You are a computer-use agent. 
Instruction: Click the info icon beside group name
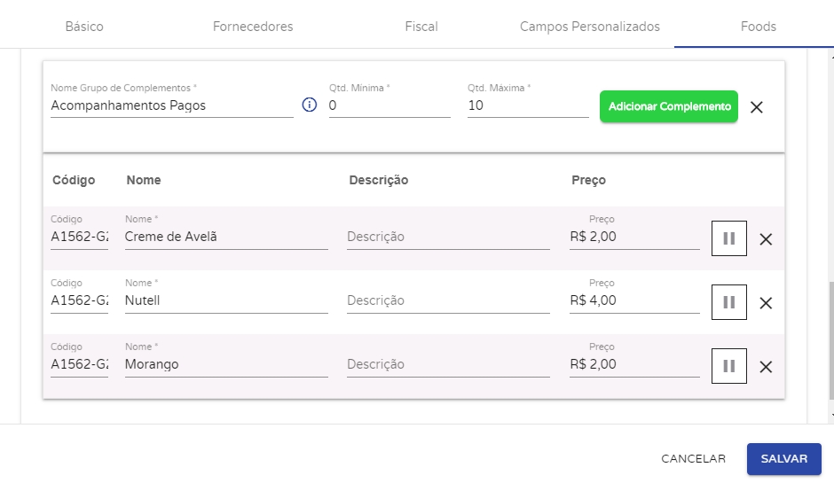(310, 105)
